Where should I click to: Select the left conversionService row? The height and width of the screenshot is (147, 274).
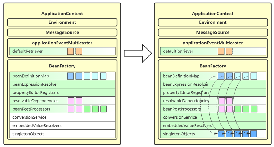point(62,117)
